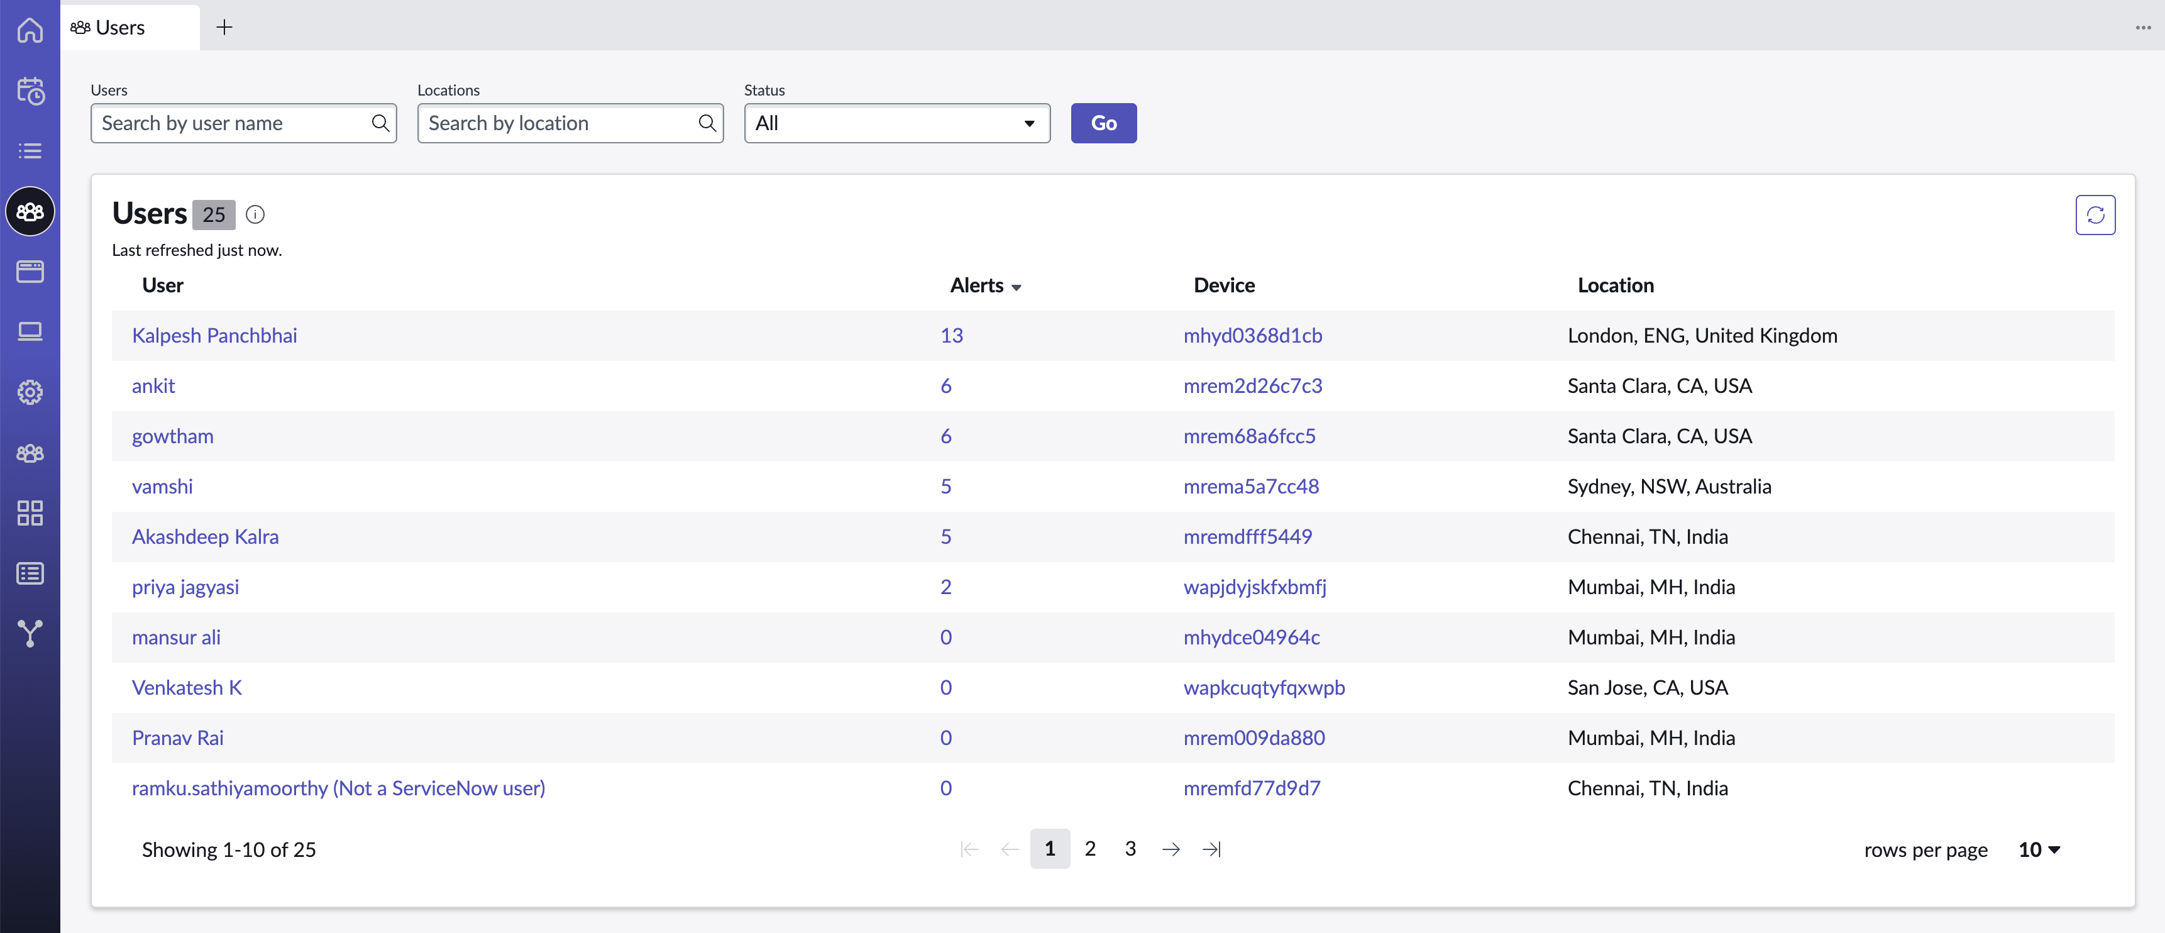The image size is (2165, 933).
Task: Go to page 3
Action: [x=1130, y=849]
